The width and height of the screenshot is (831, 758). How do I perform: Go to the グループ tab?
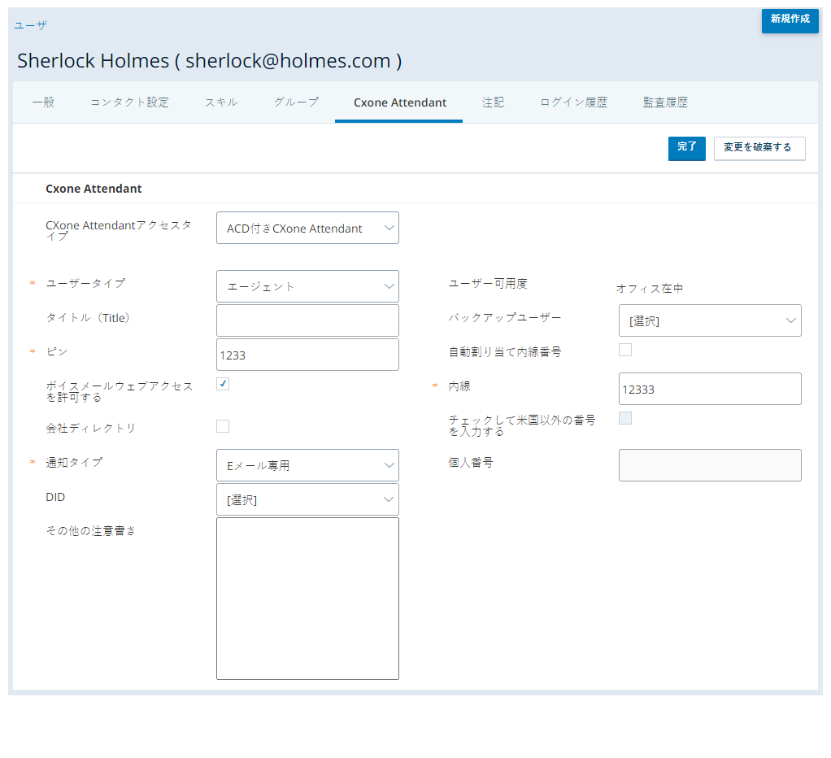coord(296,102)
